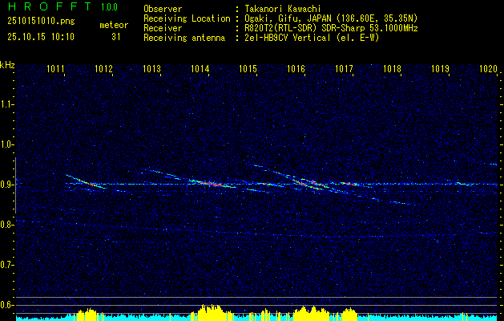Click the 1019 time axis marker
Image resolution: width=504 pixels, height=321 pixels.
(440, 68)
